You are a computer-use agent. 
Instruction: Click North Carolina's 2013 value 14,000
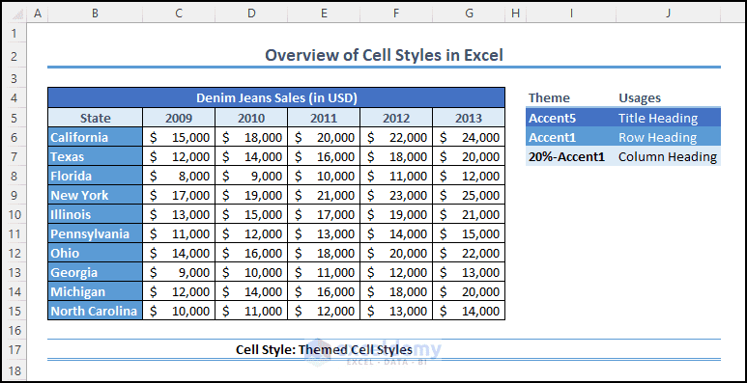(x=469, y=312)
